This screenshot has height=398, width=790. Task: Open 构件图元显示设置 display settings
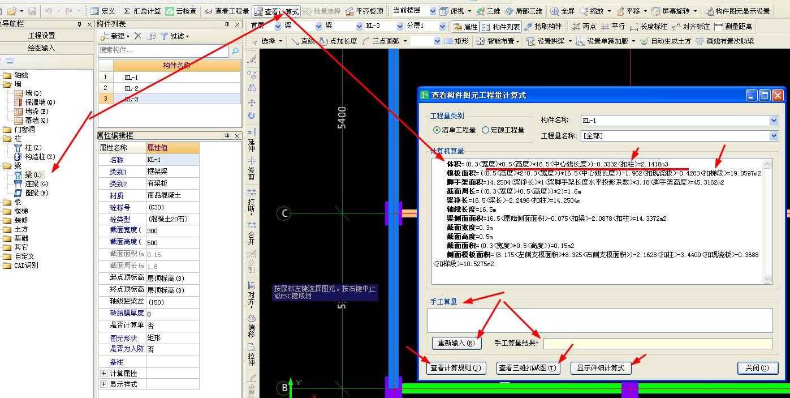(x=737, y=11)
